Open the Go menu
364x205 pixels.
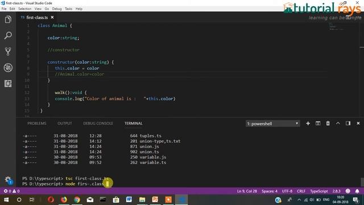tap(47, 9)
